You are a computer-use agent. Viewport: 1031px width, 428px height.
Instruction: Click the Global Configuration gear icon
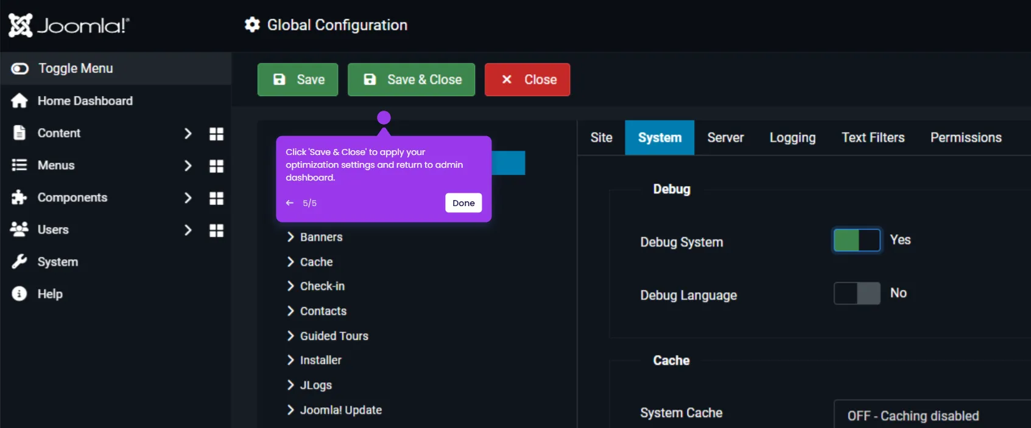pos(252,25)
